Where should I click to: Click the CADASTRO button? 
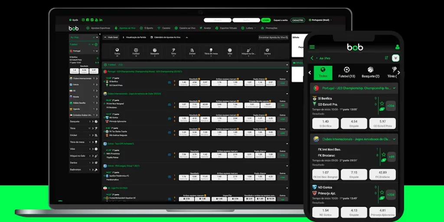pos(297,20)
